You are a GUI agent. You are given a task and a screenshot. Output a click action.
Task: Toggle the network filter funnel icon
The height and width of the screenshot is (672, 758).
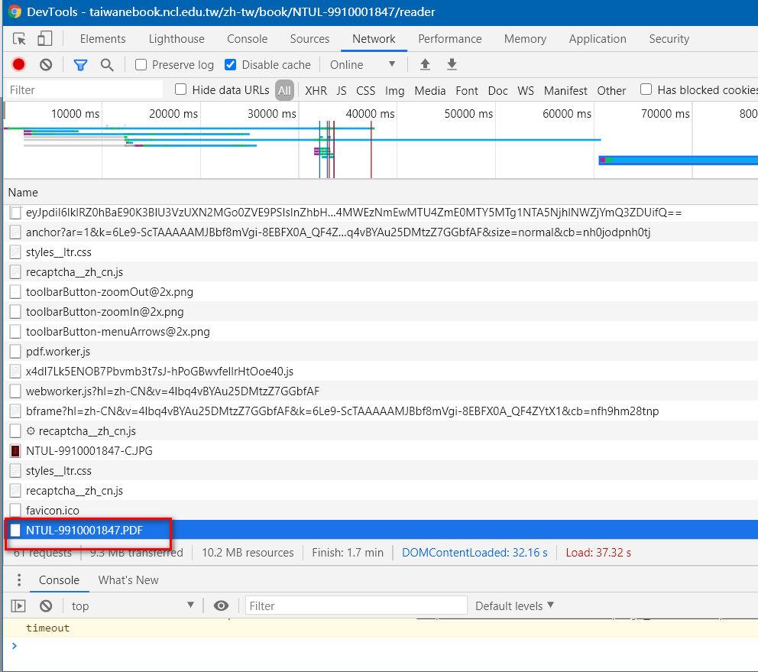tap(80, 65)
